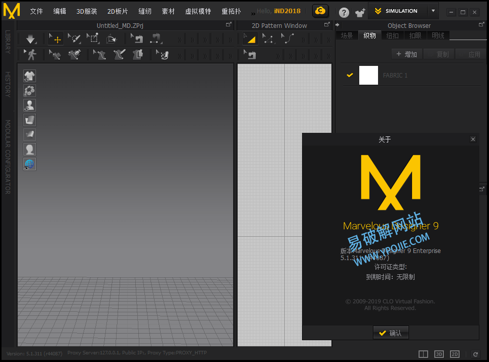Select the Edit Sewing tool in 3D toolbar

pos(137,39)
